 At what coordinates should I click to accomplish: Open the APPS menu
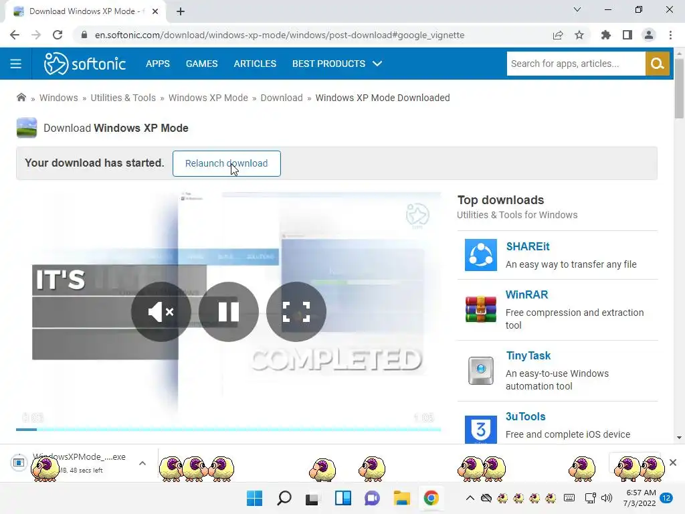coord(158,64)
